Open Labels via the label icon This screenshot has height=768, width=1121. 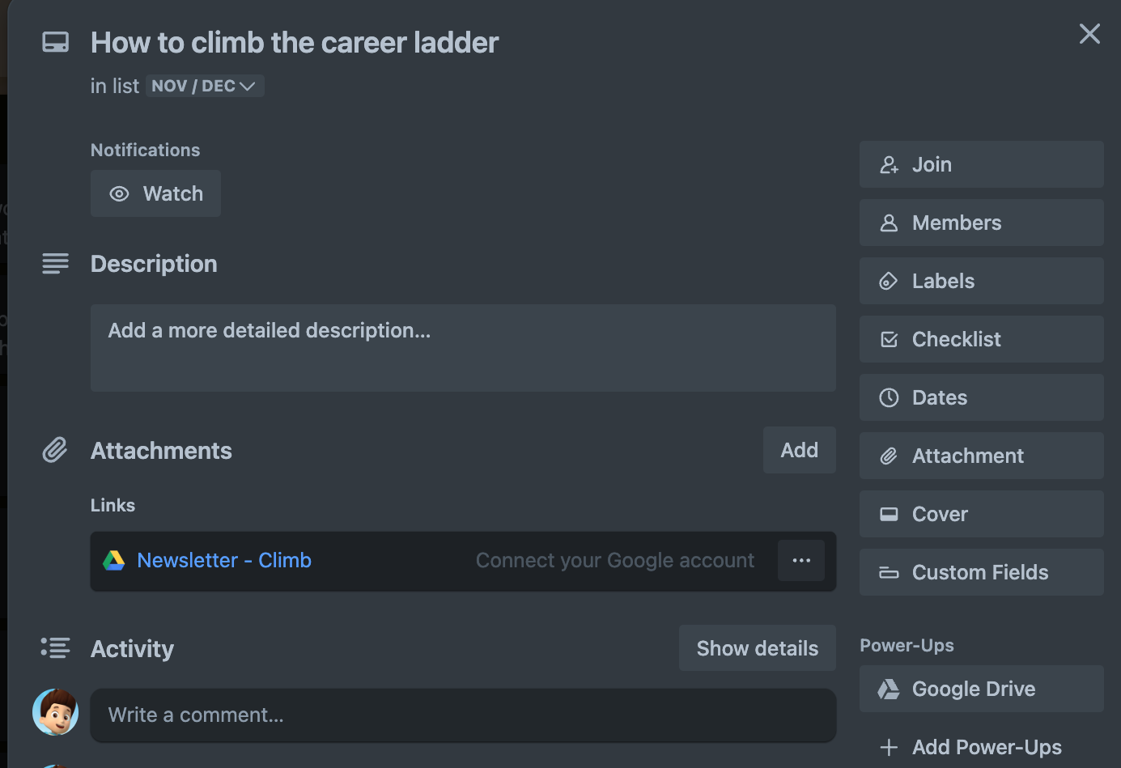click(x=890, y=281)
